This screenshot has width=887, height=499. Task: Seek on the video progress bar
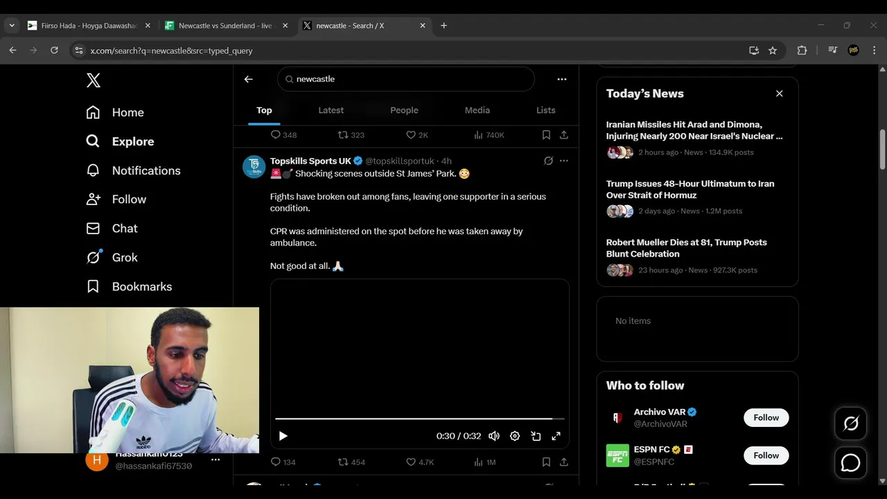(420, 419)
